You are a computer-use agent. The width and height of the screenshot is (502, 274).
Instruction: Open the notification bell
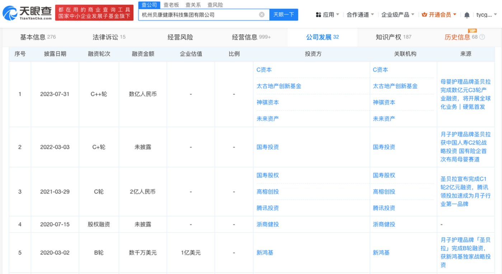[x=466, y=15]
